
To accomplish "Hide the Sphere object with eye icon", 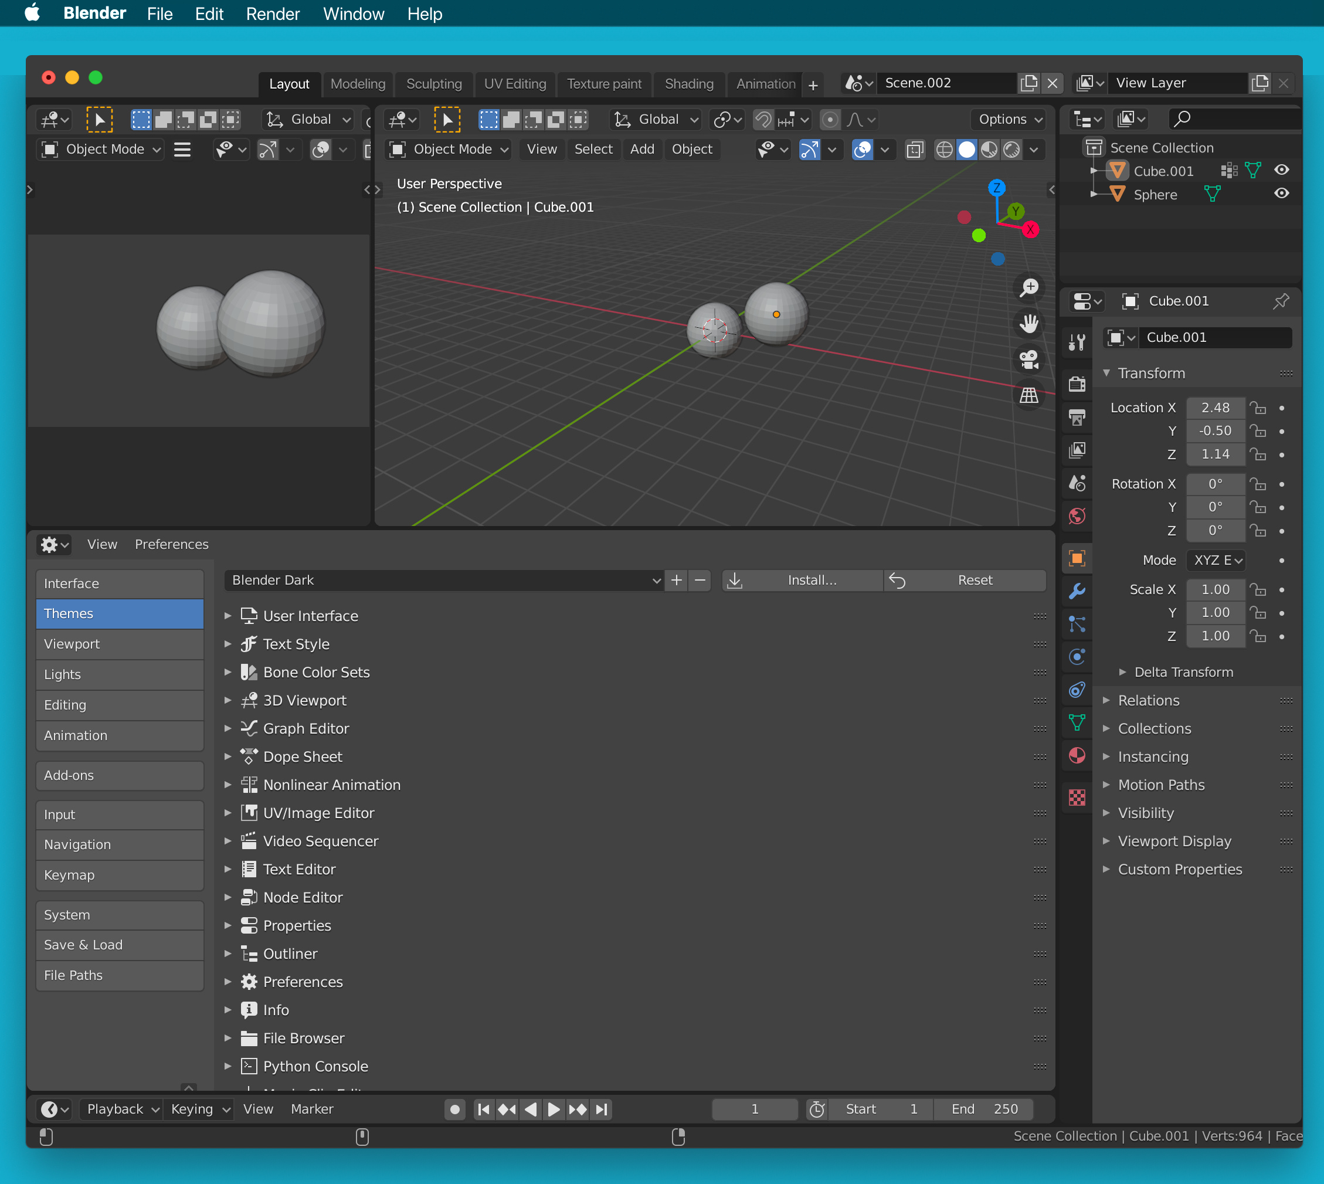I will pos(1281,194).
